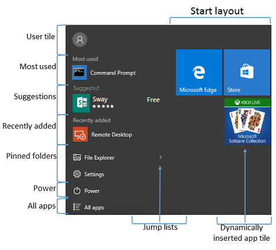Click the Remote Desktop red icon

point(80,134)
